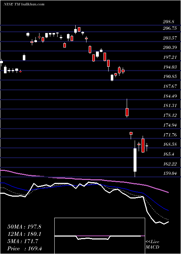Screen dimensions: 181x254
Task: Click the 208.8 price axis label
Action: [168, 22]
